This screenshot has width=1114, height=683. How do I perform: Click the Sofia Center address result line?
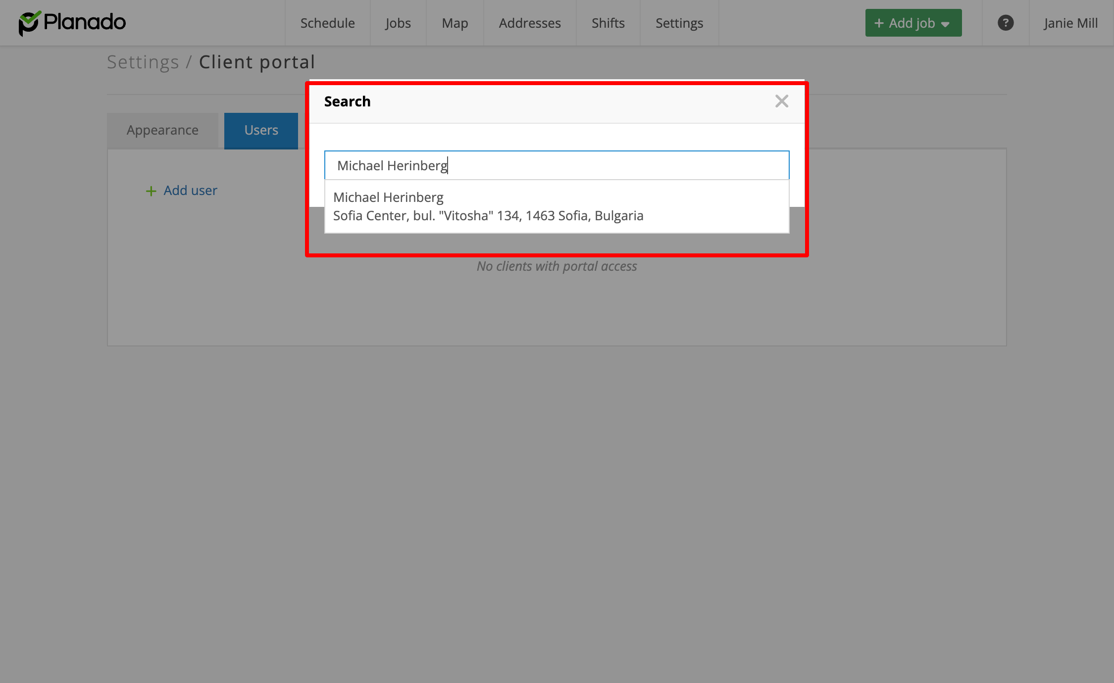(488, 216)
